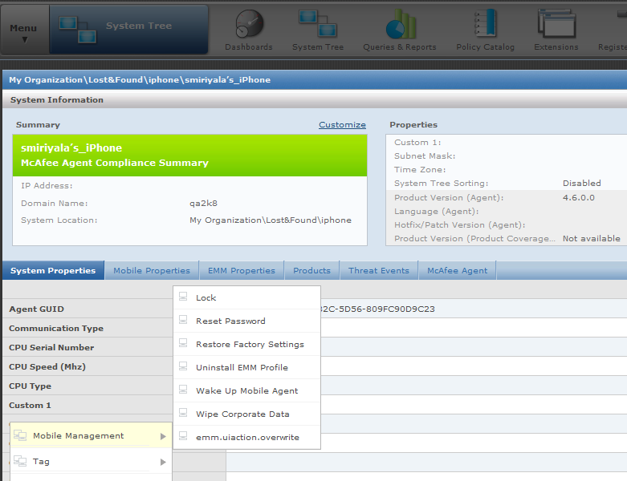
Task: Click the System Location value in Summary
Action: (x=271, y=220)
